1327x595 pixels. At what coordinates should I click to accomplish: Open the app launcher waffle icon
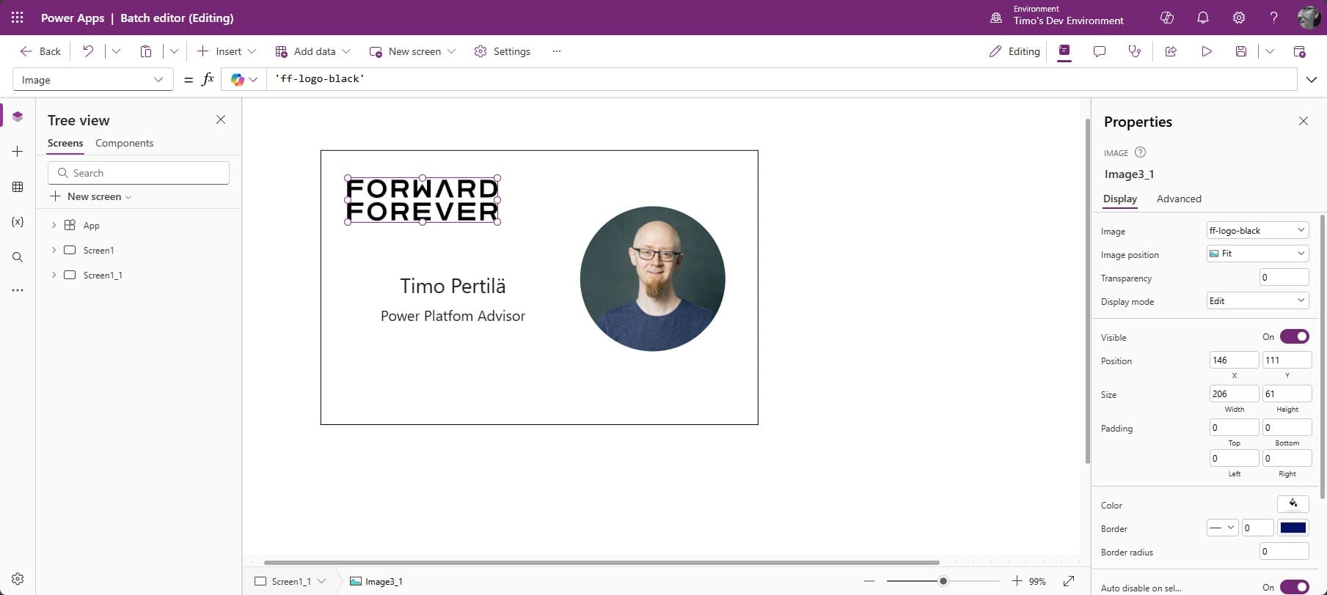(x=18, y=18)
